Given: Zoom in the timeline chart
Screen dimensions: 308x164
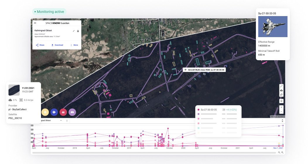Looking at the screenshot, I should (x=282, y=152).
